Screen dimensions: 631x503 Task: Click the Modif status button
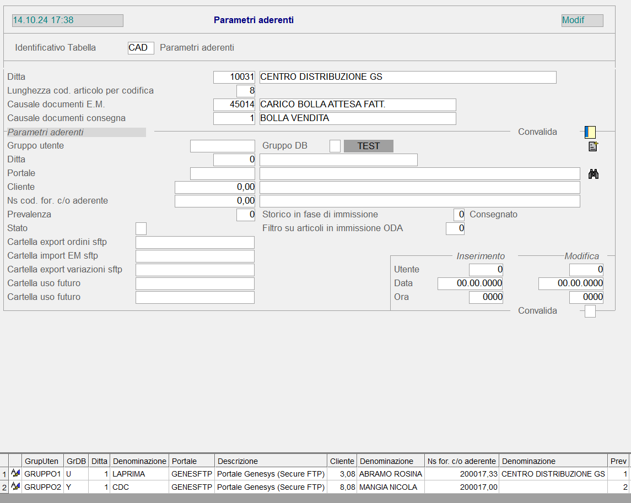(582, 20)
